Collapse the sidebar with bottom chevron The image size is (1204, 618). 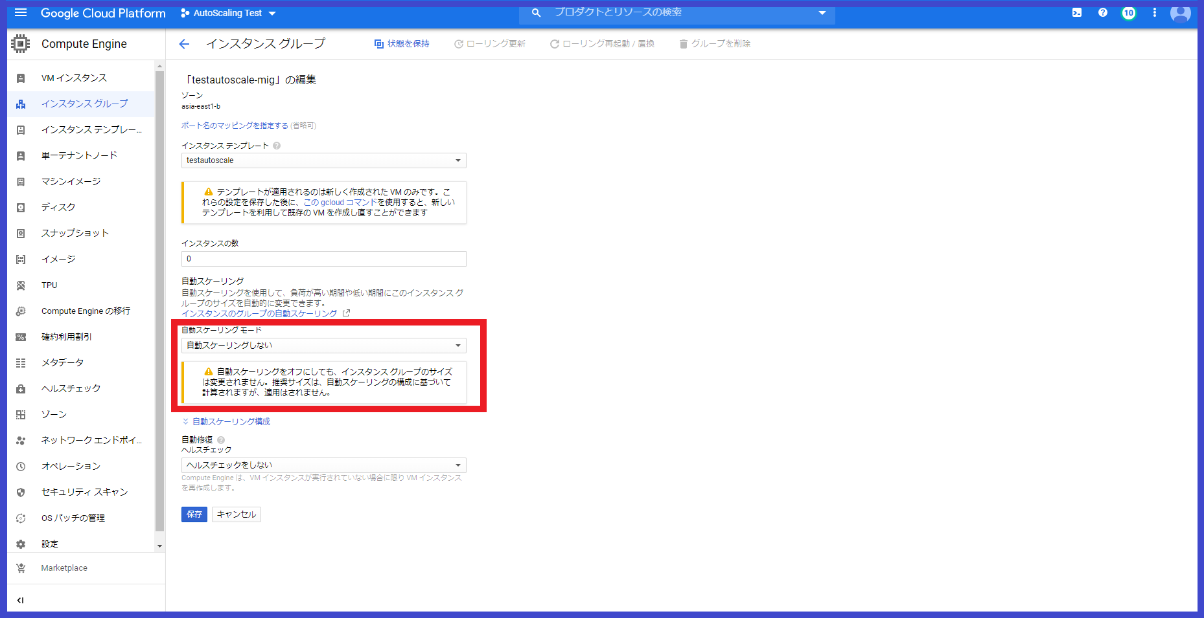coord(21,601)
